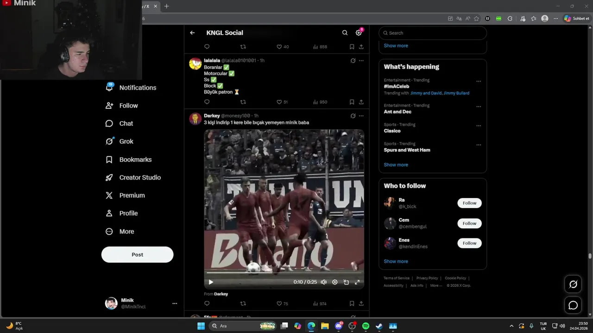
Task: Open Bookmarks in the sidebar
Action: point(129,160)
